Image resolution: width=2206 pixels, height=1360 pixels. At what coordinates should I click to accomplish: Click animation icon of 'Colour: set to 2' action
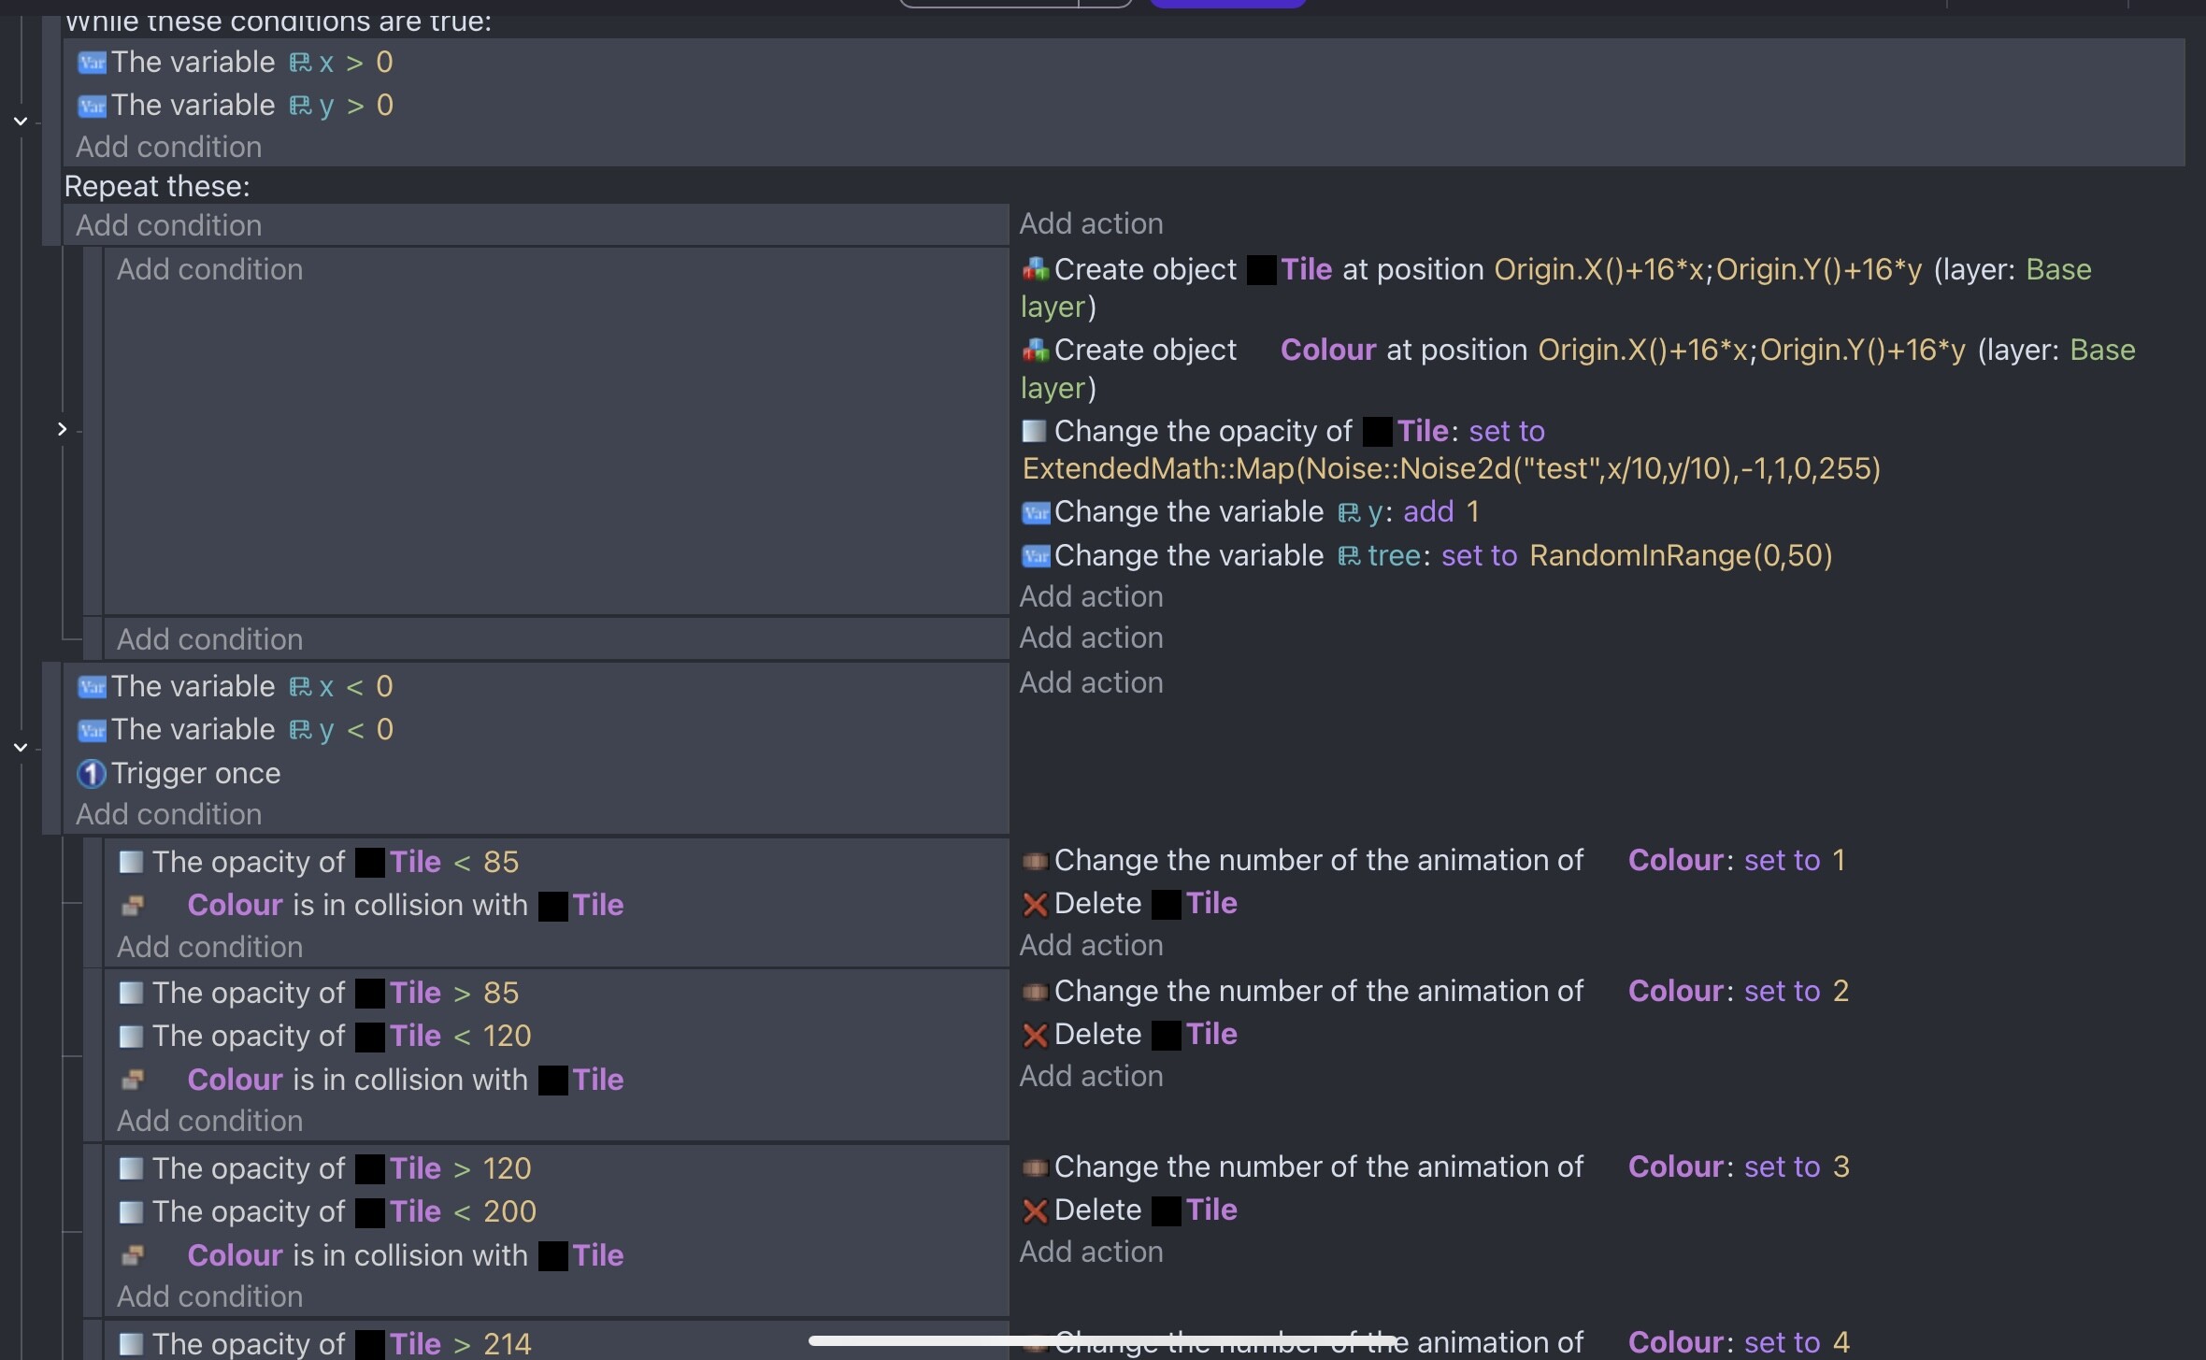pyautogui.click(x=1035, y=992)
